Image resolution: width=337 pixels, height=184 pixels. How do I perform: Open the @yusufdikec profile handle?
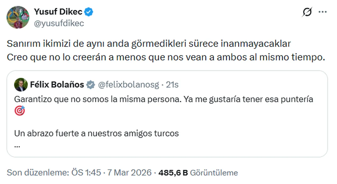[x=58, y=23]
